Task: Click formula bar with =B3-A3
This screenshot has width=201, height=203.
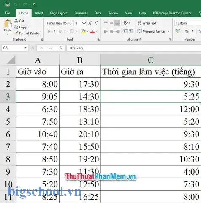Action: [x=134, y=48]
